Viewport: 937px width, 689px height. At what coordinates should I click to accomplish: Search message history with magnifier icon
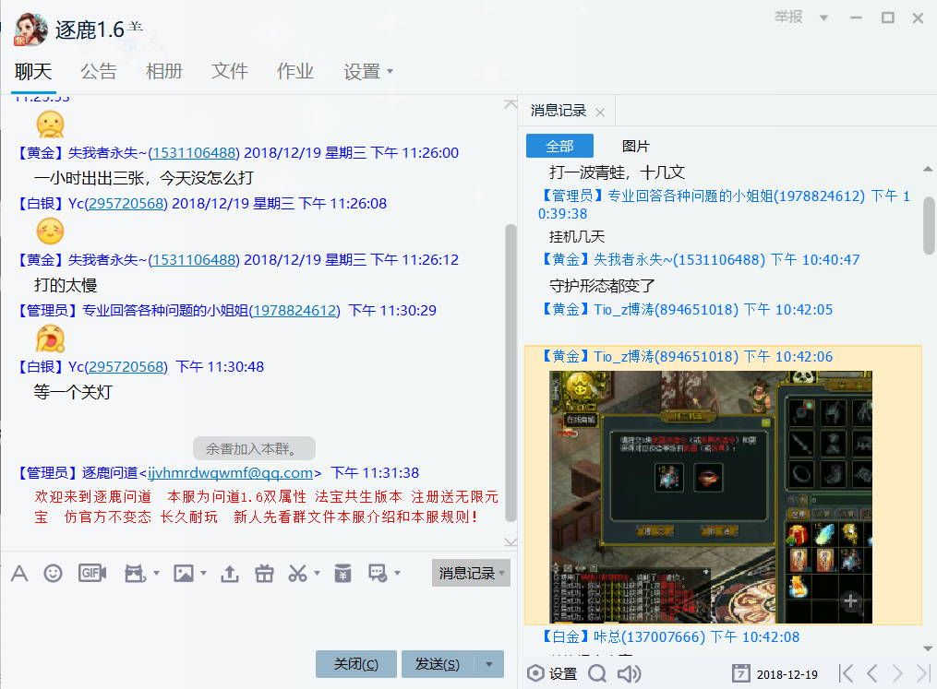click(597, 673)
